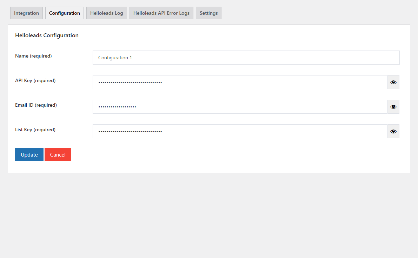Click the List Key (required) label

pos(35,130)
